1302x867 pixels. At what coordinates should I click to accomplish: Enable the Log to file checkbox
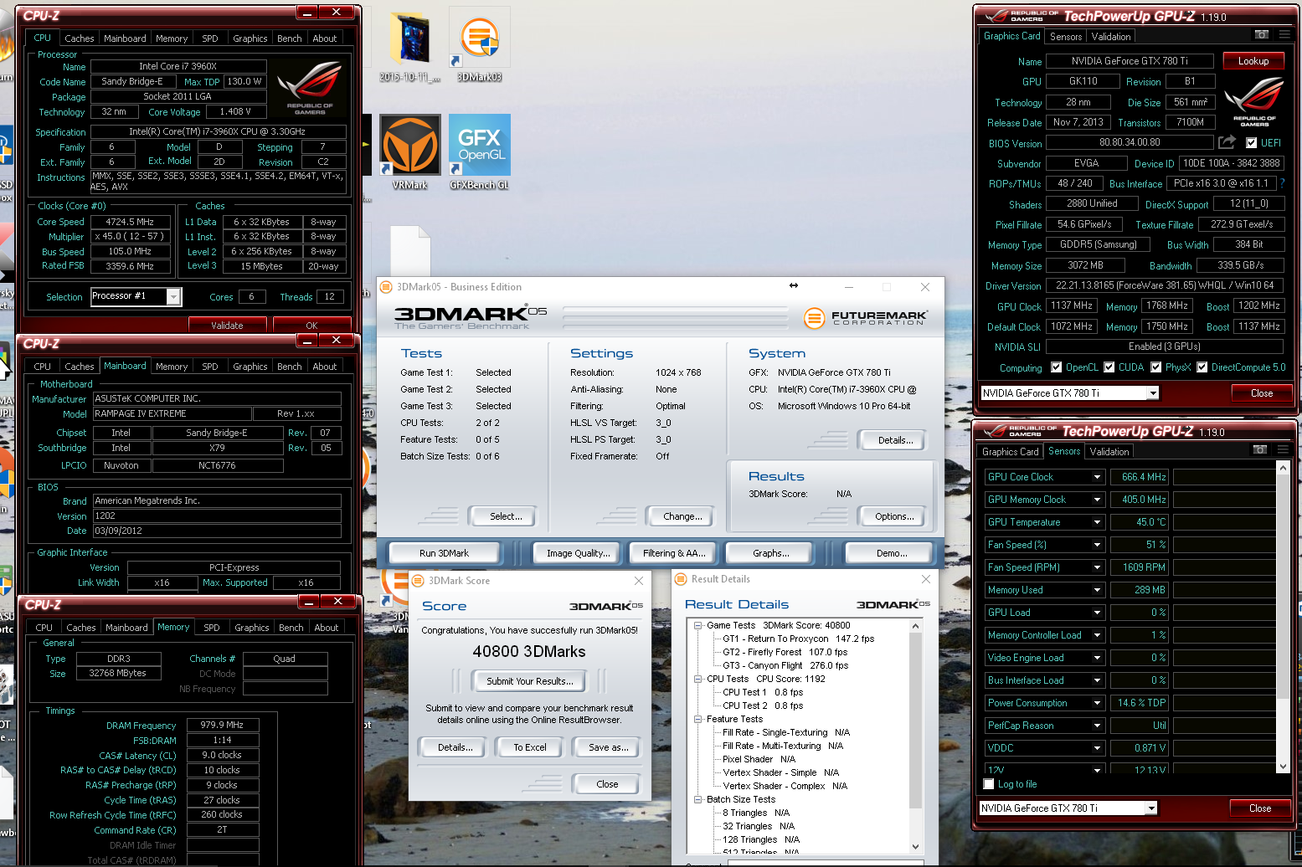(x=989, y=784)
